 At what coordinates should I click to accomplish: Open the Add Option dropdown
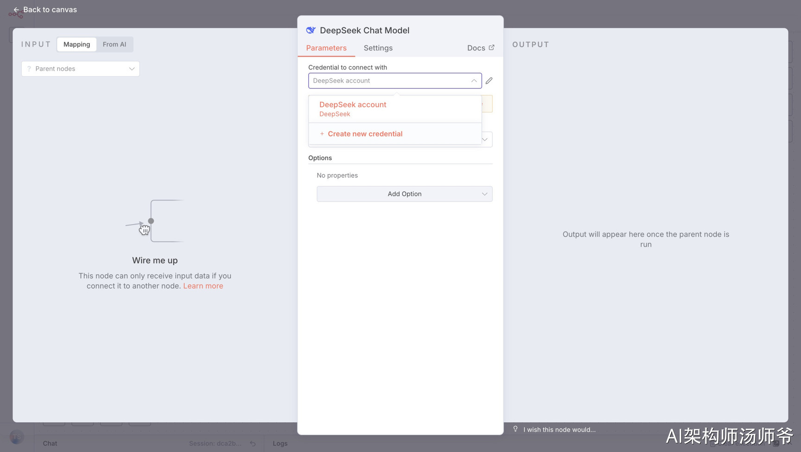[x=404, y=194]
